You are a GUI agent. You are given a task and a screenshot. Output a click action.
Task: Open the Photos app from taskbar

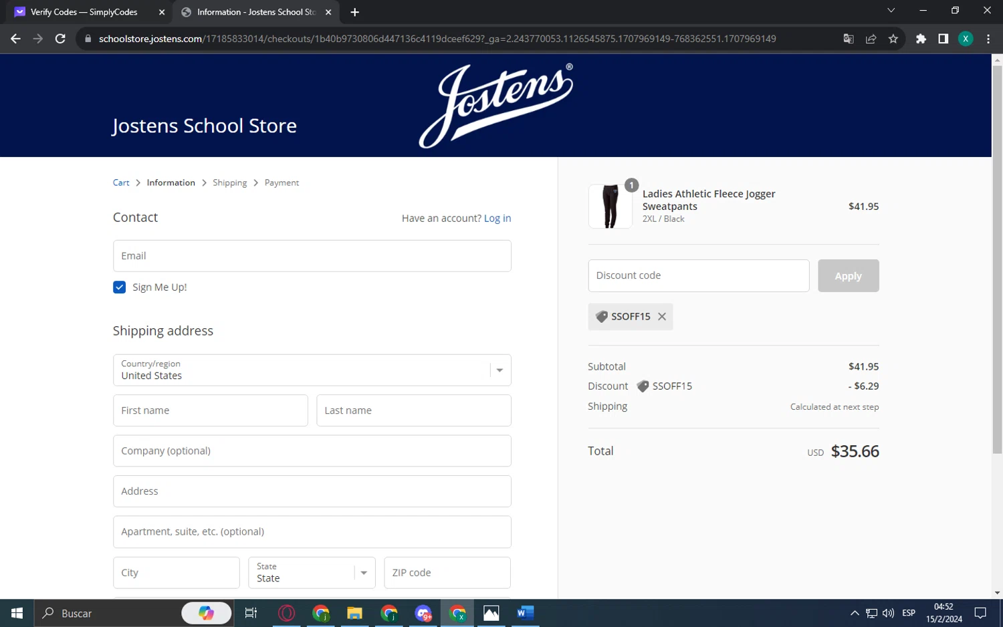click(x=491, y=613)
